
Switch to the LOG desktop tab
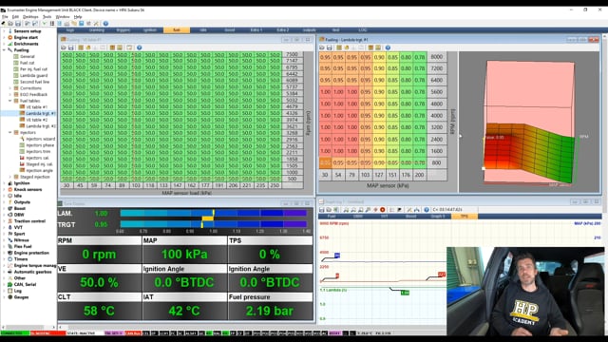tap(362, 29)
